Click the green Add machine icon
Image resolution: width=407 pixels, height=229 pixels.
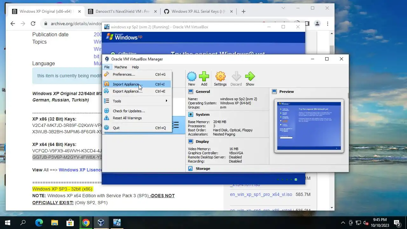[204, 76]
